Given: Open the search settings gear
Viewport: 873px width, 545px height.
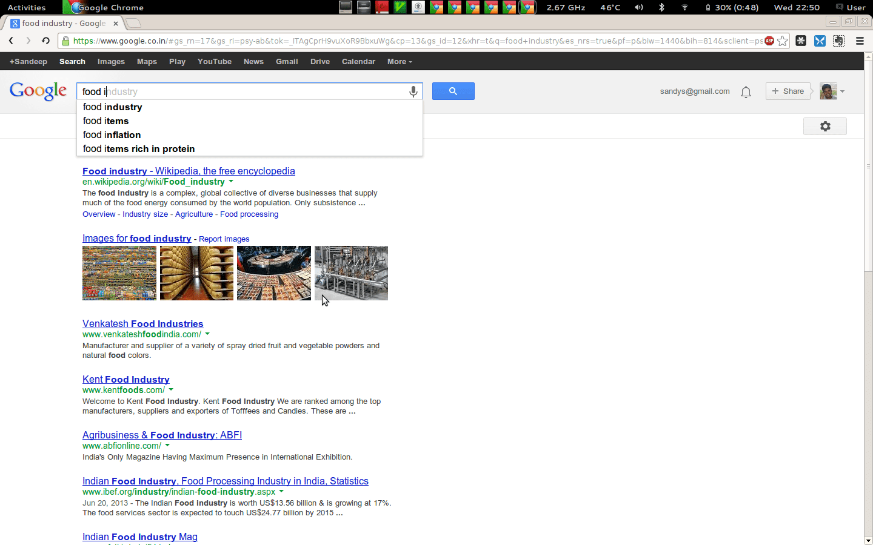Looking at the screenshot, I should pos(824,126).
